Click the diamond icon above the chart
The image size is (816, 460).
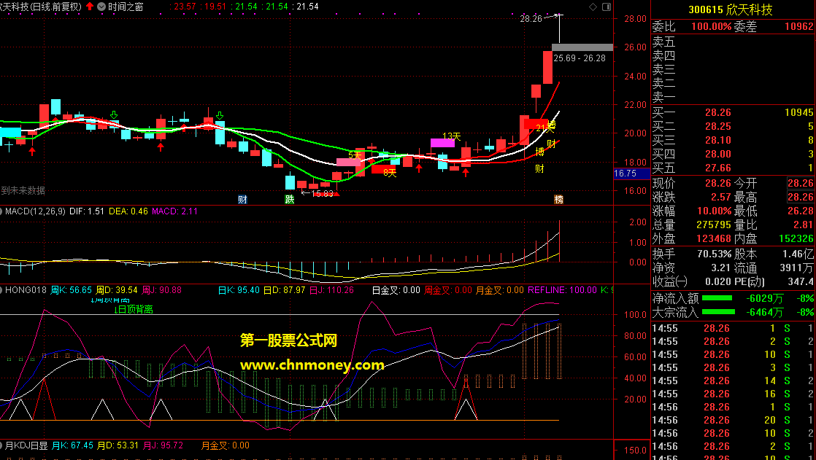tap(593, 7)
